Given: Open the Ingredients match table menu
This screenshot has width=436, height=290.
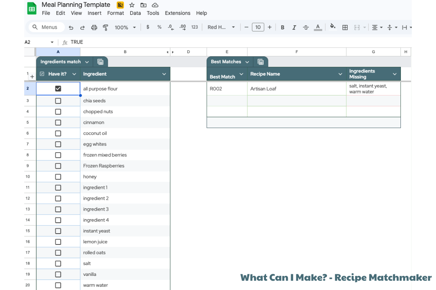Looking at the screenshot, I should pos(87,62).
